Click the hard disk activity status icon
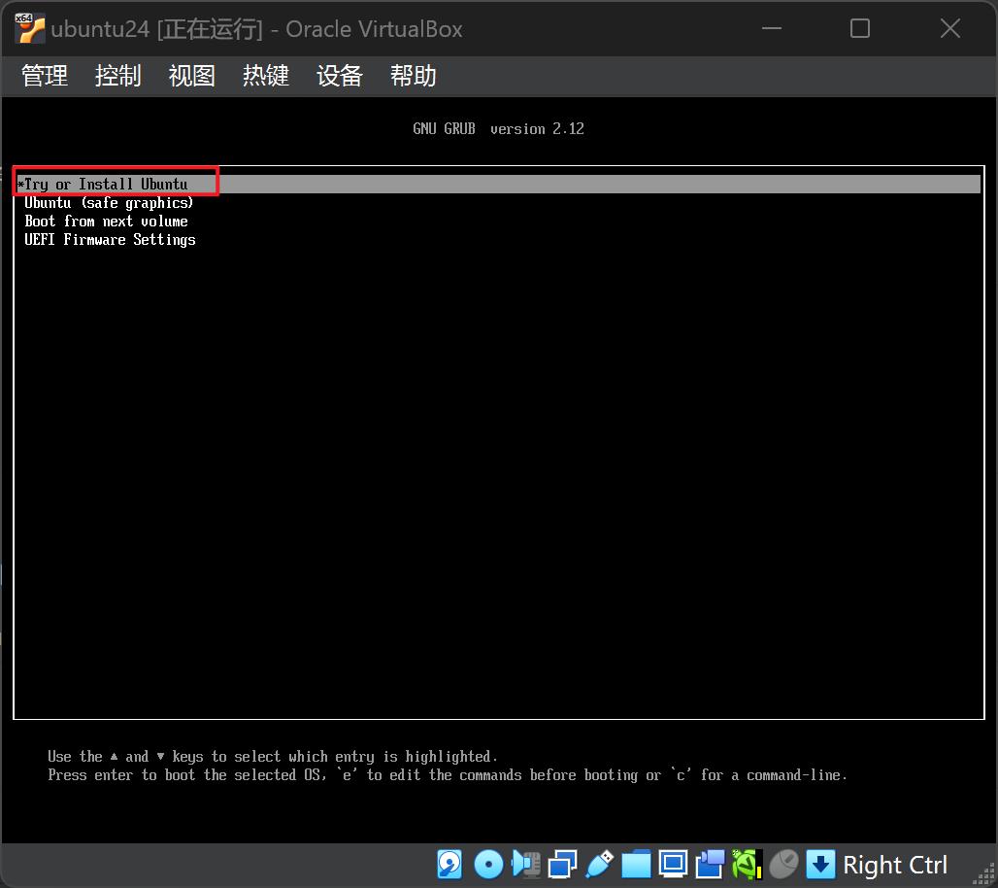The image size is (998, 888). click(x=449, y=865)
